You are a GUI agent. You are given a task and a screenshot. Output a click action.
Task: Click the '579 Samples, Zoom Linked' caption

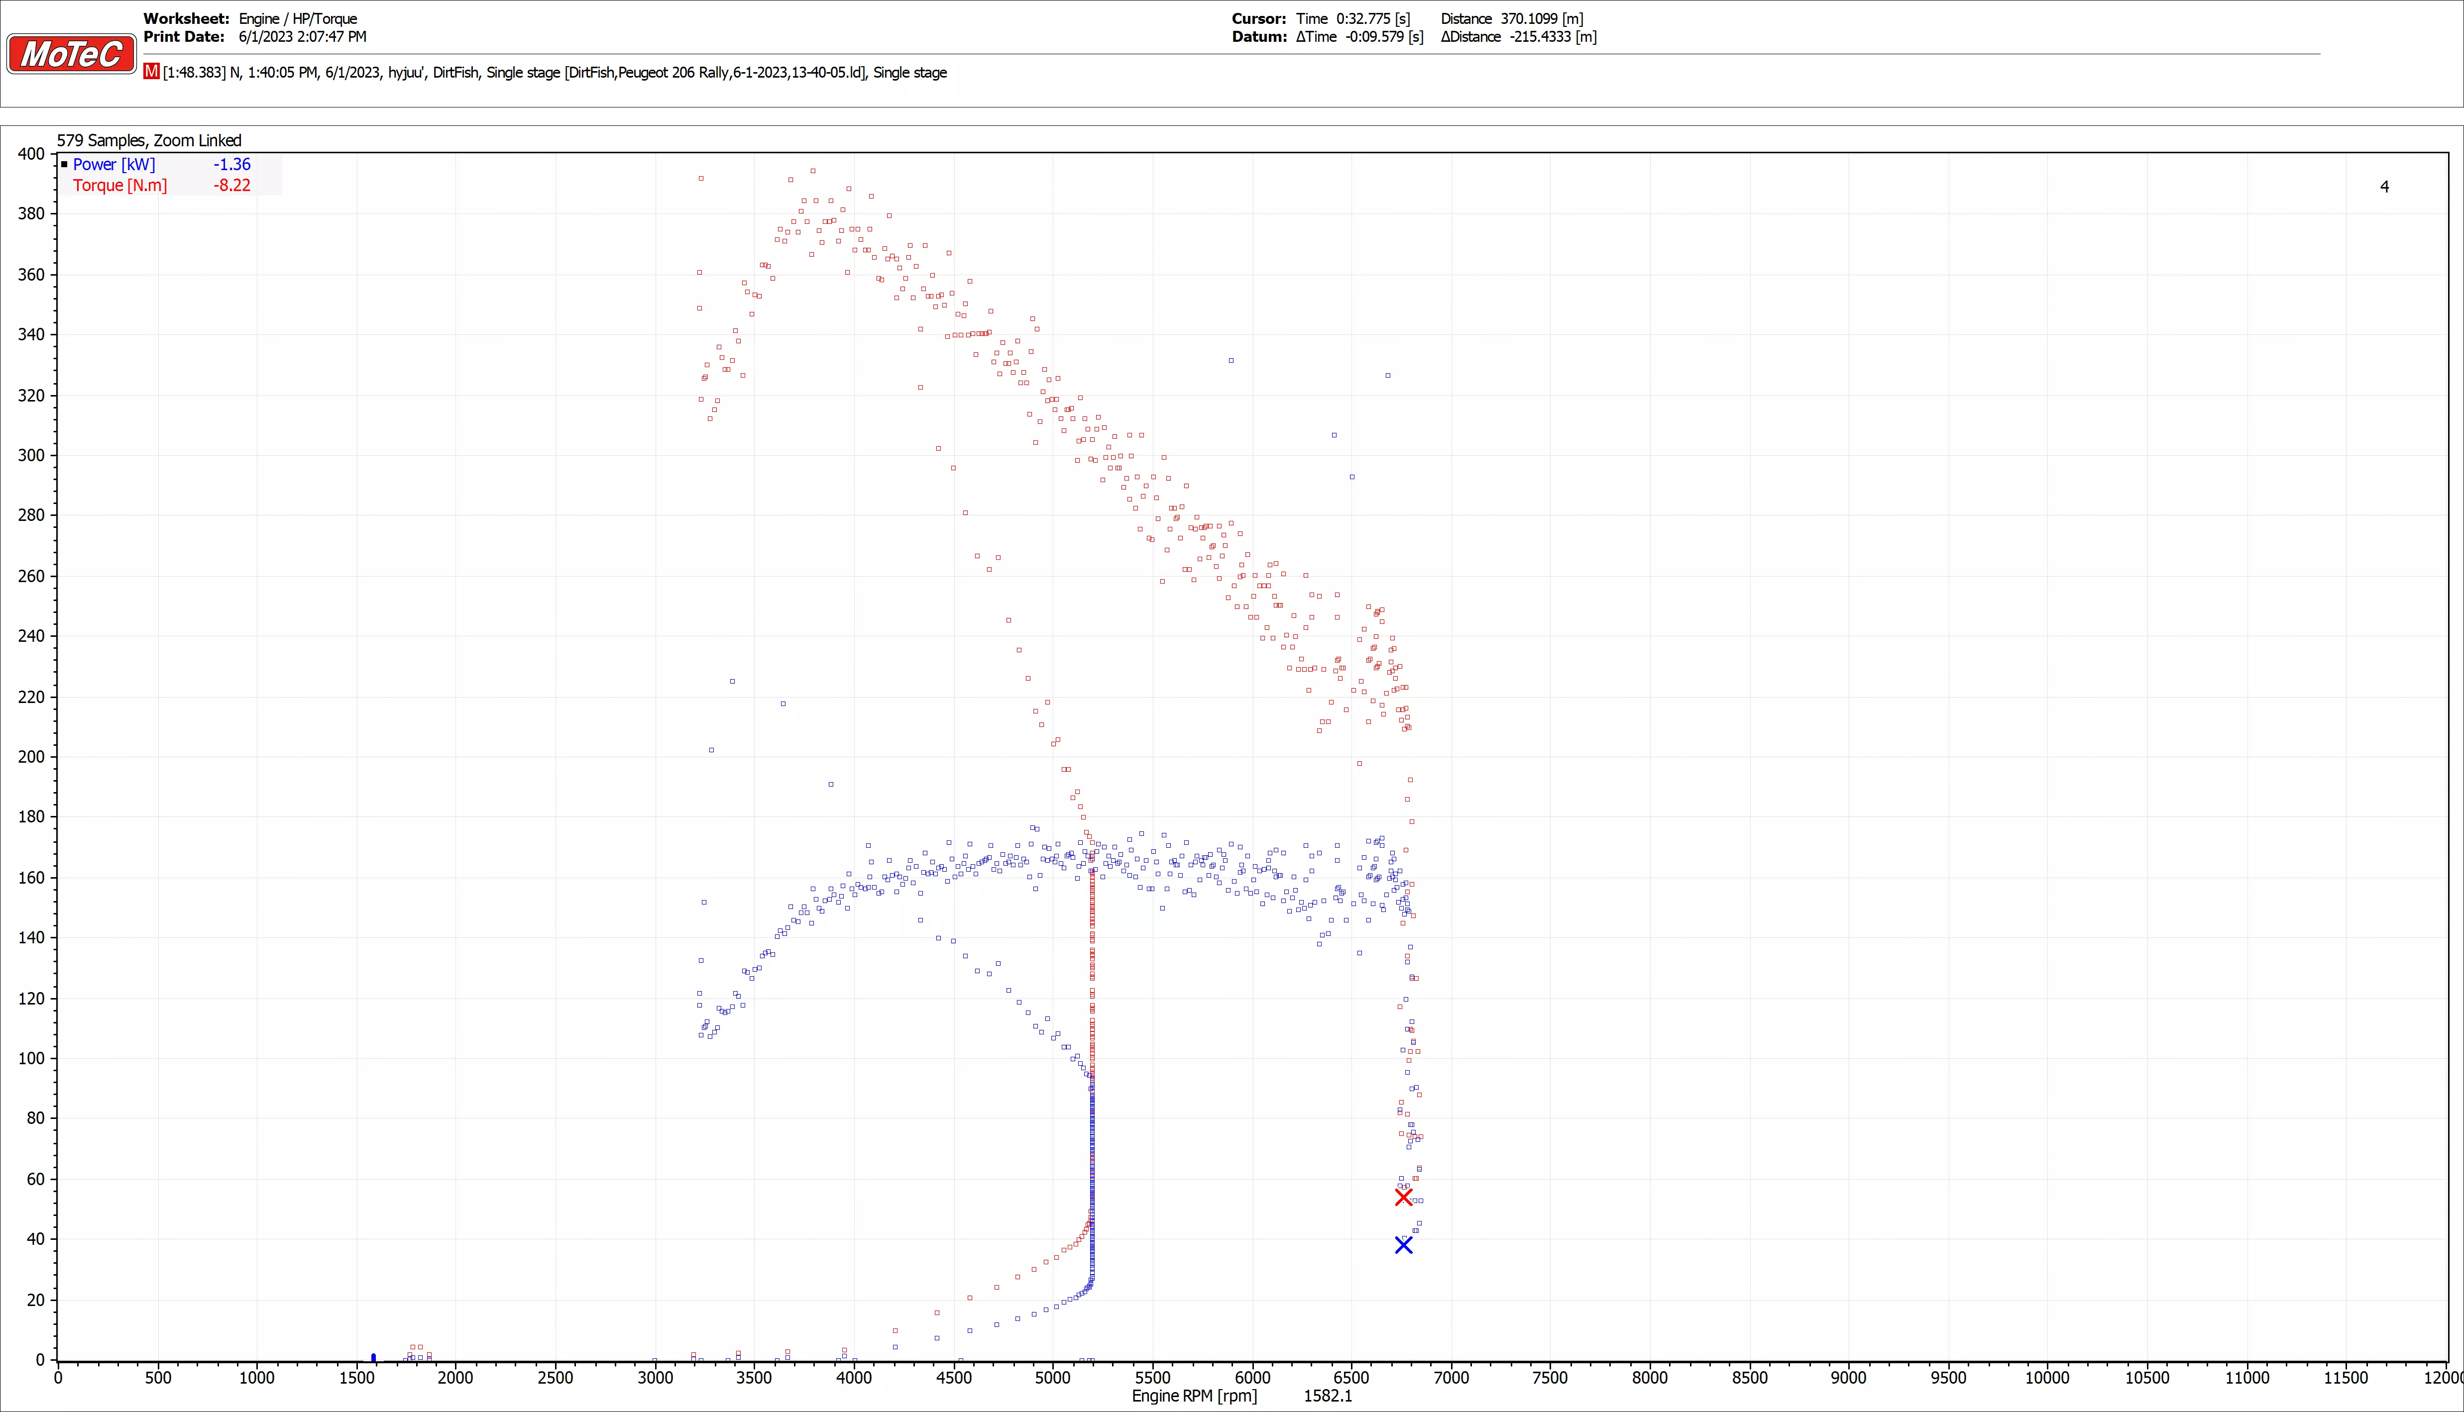[148, 141]
